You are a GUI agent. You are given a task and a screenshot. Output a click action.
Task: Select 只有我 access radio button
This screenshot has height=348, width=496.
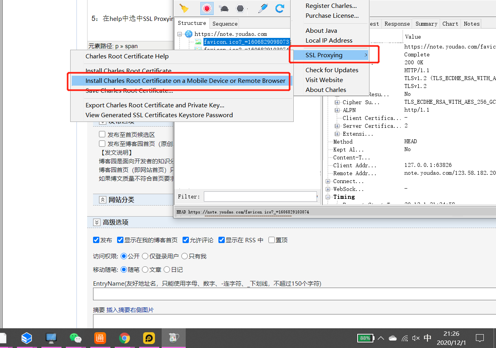coord(184,256)
